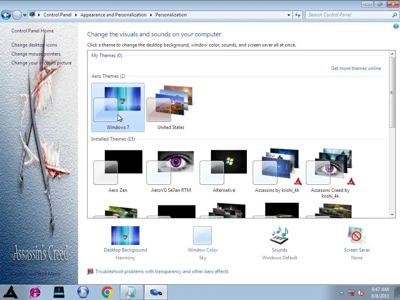Image resolution: width=400 pixels, height=300 pixels.
Task: Open the 9:47 AM clock
Action: (380, 293)
